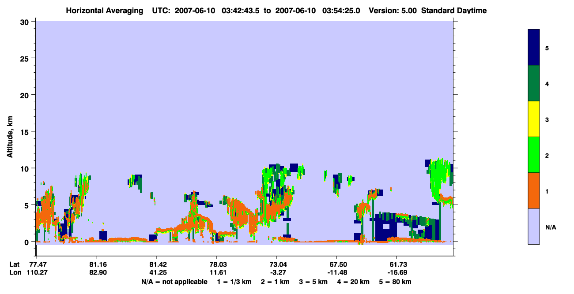Click 'N/A = not applicable' legend text
Screen dimensions: 574x294
(174, 282)
